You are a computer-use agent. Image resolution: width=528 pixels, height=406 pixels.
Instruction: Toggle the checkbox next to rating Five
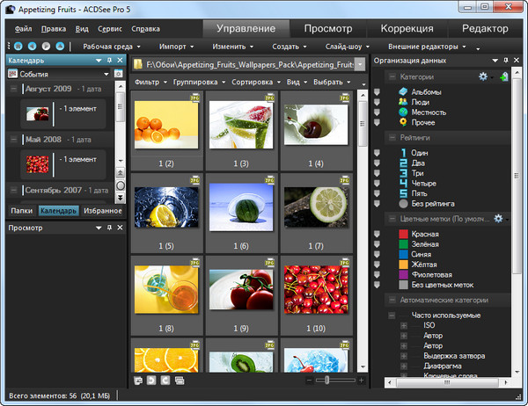[x=378, y=193]
